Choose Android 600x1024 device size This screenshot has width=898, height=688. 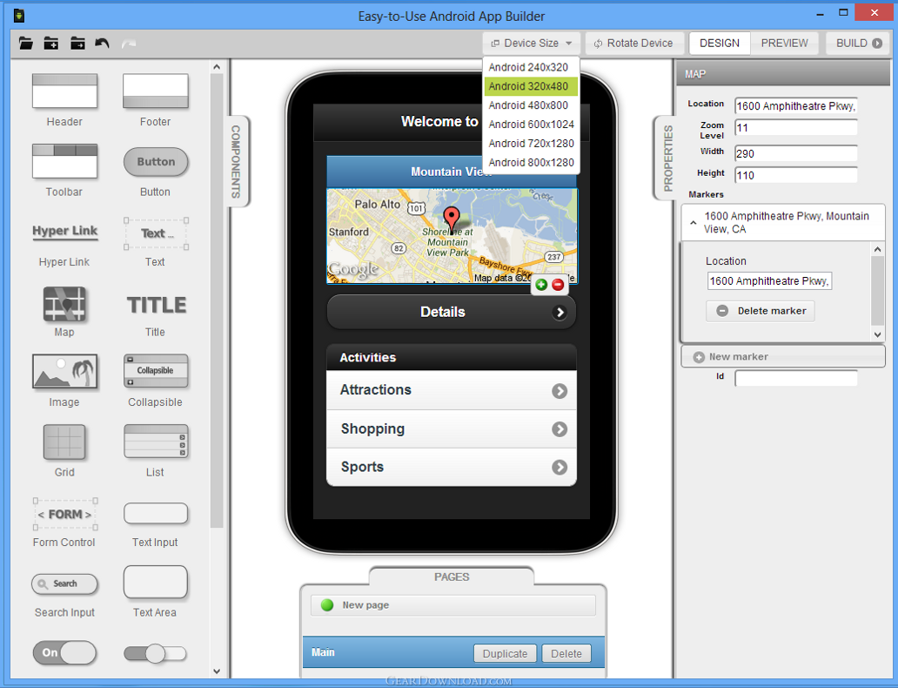532,124
